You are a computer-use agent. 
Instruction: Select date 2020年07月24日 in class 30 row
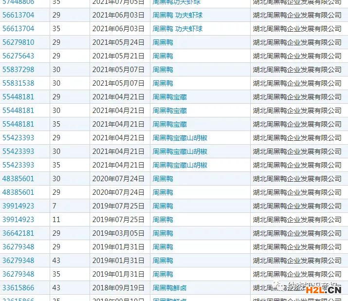[x=118, y=179]
